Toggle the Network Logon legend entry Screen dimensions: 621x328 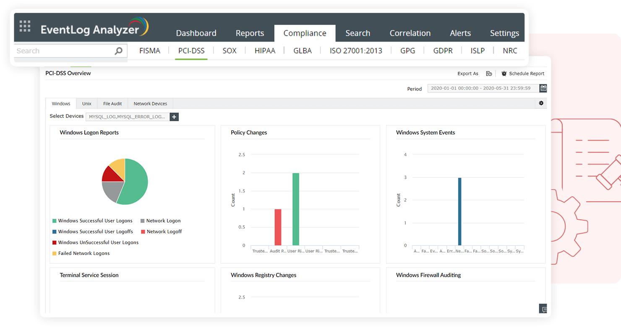(x=160, y=221)
